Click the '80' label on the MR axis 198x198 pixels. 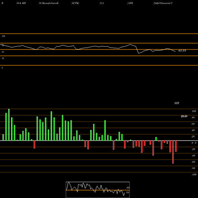click(x=193, y=118)
